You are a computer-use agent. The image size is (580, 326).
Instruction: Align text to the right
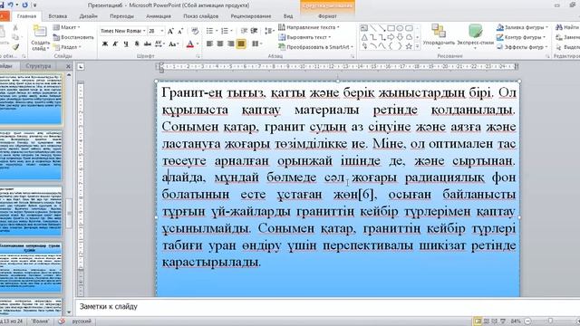[x=230, y=44]
